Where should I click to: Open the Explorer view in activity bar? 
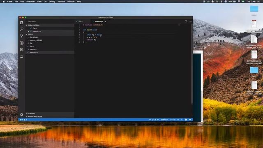click(x=22, y=22)
